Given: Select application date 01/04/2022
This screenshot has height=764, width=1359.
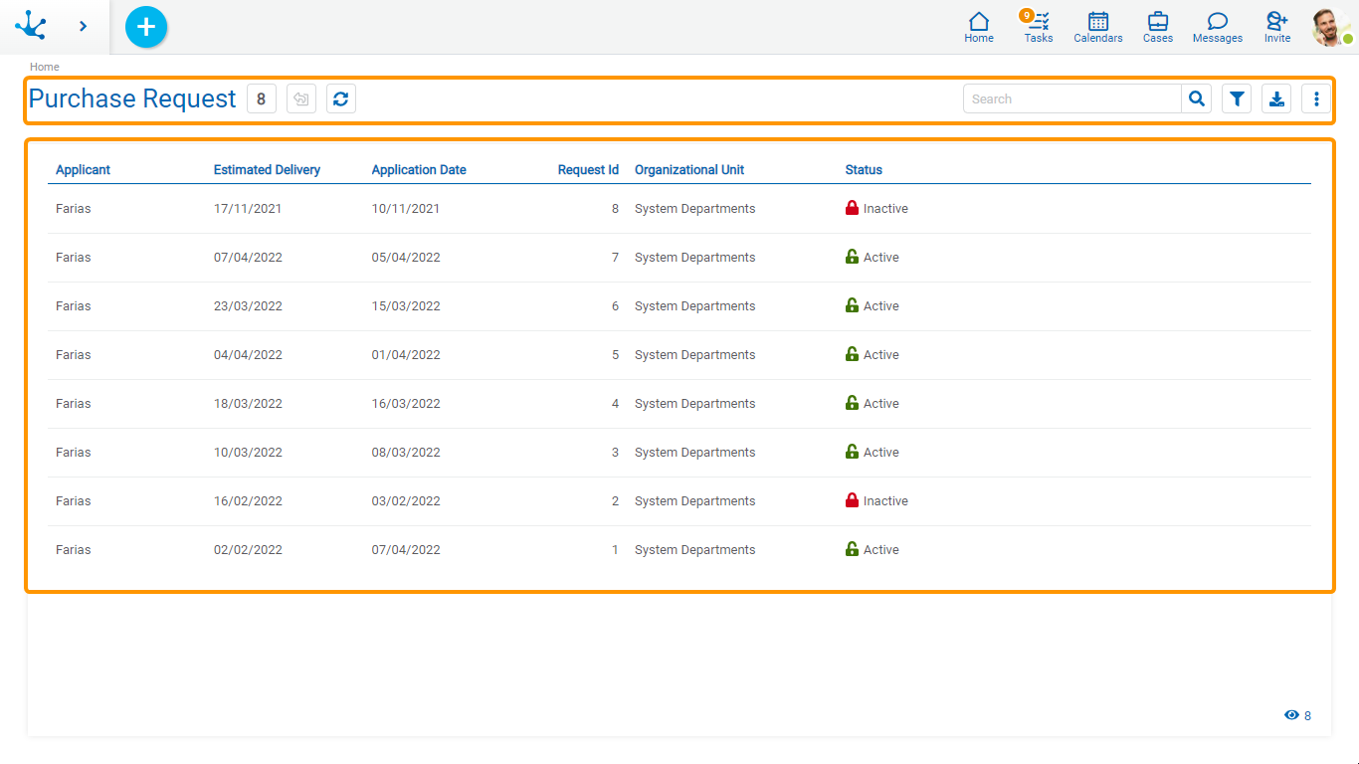Looking at the screenshot, I should pyautogui.click(x=406, y=355).
